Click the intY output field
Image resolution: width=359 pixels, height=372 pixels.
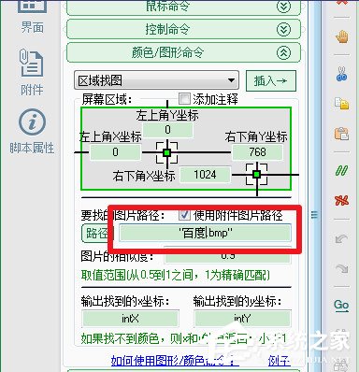(x=242, y=319)
